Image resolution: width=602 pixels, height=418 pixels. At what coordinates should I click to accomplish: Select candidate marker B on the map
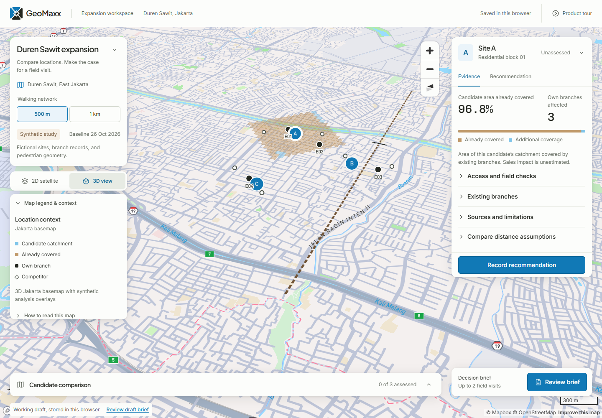[352, 163]
